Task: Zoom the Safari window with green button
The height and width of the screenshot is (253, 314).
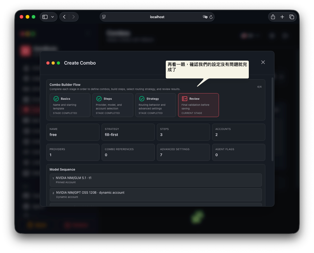Action: click(x=34, y=17)
